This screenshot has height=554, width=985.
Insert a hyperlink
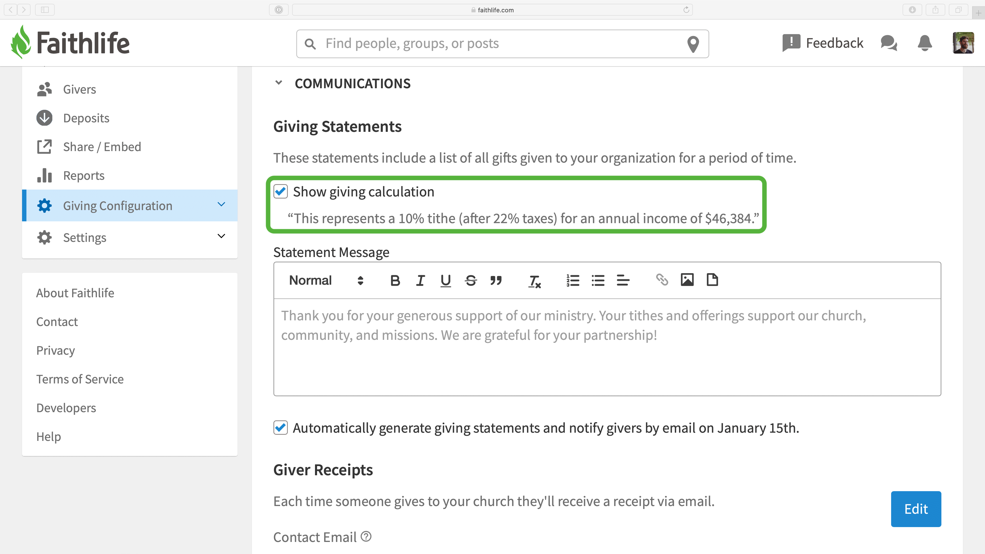coord(662,280)
